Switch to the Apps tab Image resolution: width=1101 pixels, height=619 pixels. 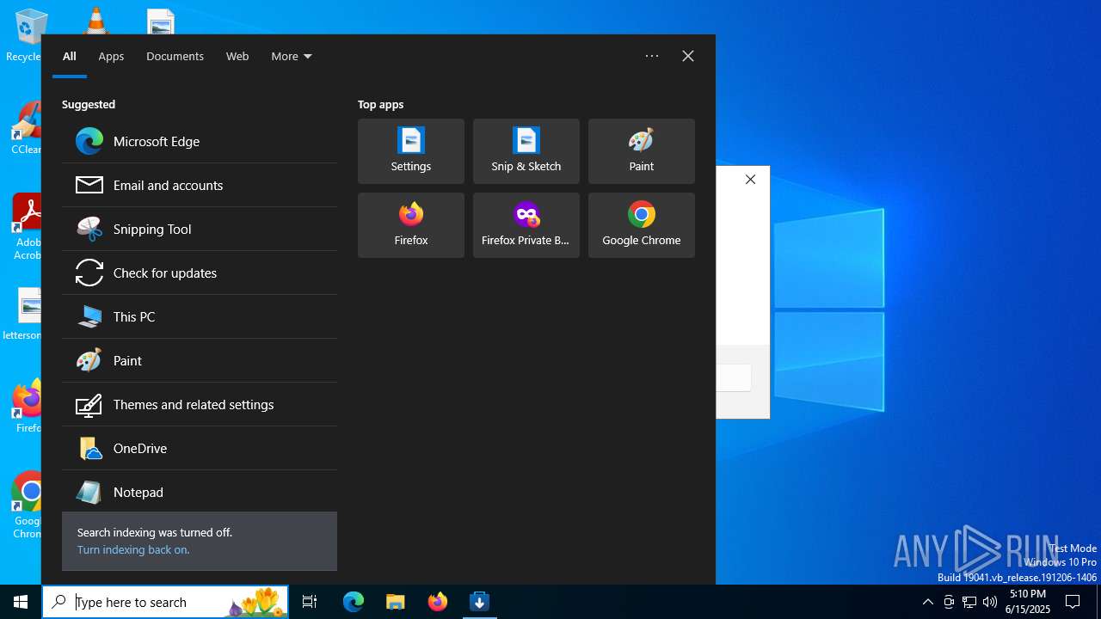pyautogui.click(x=111, y=56)
